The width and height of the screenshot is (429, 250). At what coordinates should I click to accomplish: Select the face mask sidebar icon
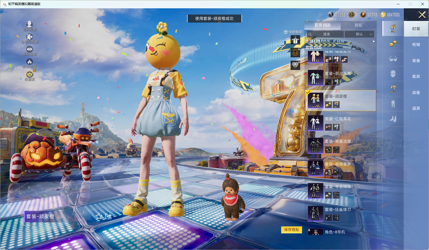[393, 73]
